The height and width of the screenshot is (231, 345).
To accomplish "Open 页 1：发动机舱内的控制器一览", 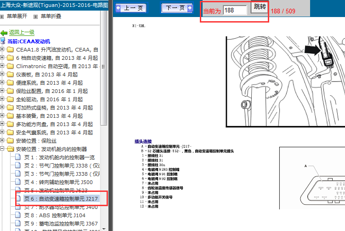I will coord(59,157).
